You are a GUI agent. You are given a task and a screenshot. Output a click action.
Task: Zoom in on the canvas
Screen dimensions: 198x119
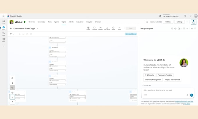click(12, 78)
